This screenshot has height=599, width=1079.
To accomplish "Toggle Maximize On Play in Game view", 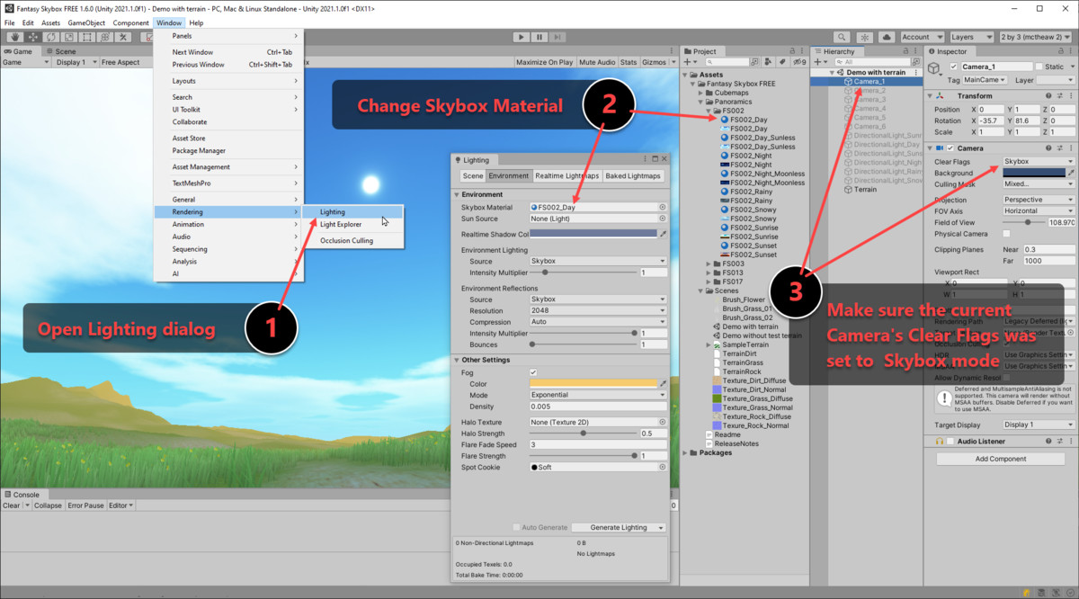I will [544, 62].
